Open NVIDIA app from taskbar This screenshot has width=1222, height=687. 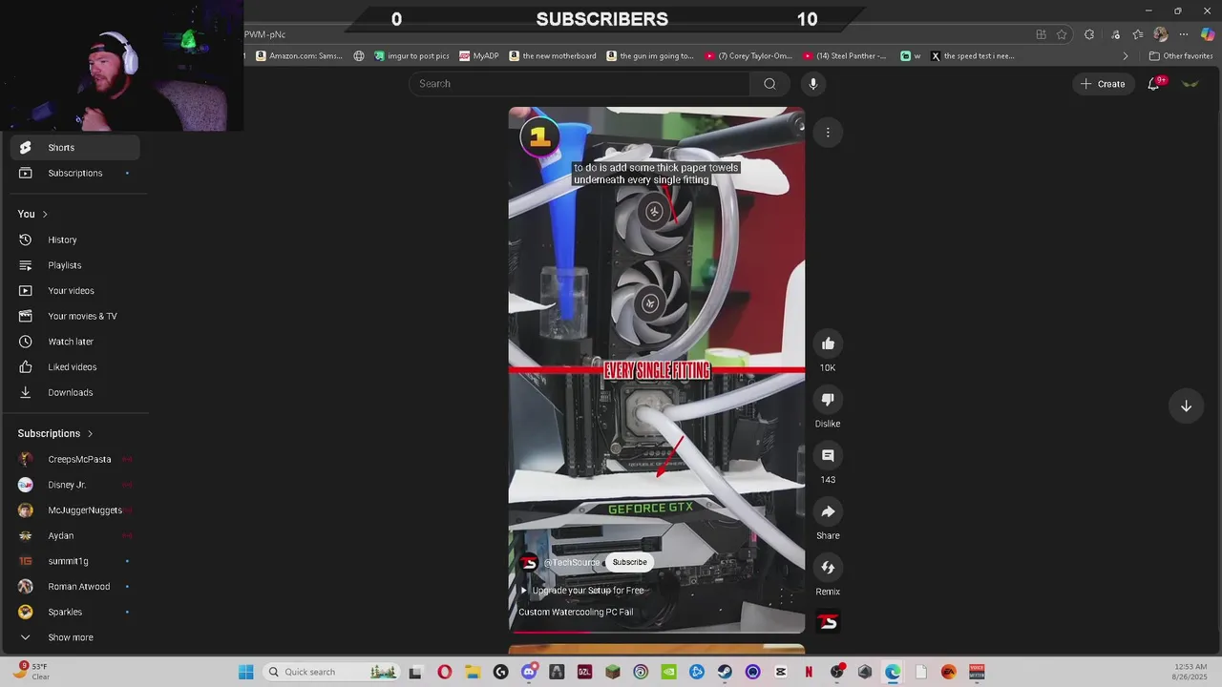click(668, 672)
